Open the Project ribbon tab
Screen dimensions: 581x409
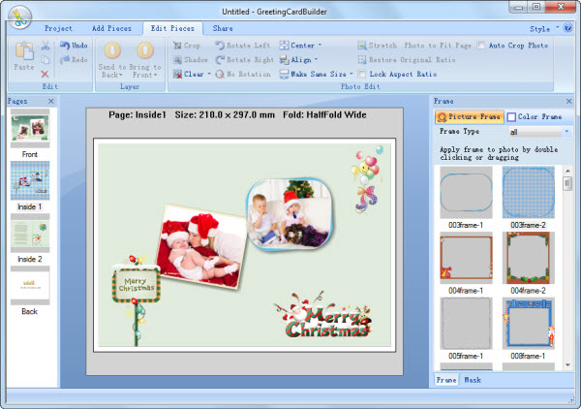pos(58,28)
